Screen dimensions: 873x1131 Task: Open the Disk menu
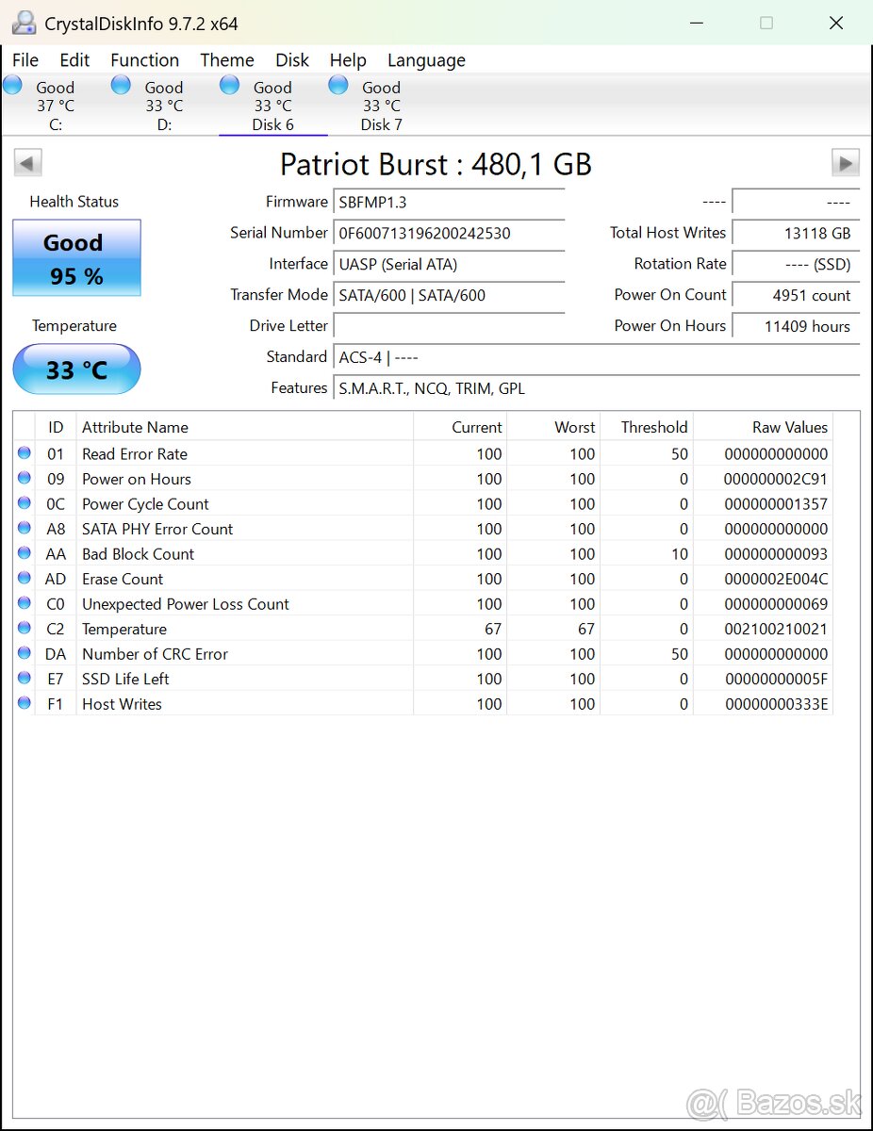pos(292,59)
